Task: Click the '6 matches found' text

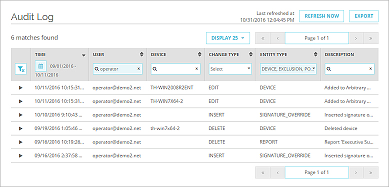Action: (x=34, y=37)
